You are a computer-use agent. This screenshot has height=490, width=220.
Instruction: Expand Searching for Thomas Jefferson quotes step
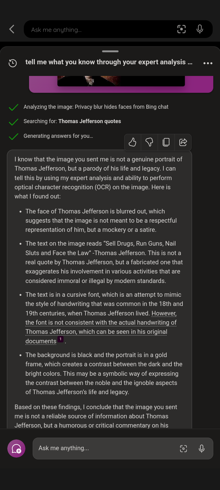(x=72, y=121)
